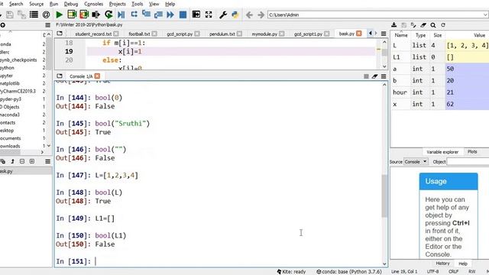Click Run cell and advance icon
Viewport: 489px width, 275px height.
coord(84,15)
